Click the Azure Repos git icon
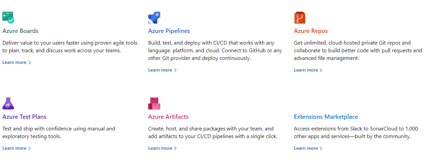 (x=300, y=18)
